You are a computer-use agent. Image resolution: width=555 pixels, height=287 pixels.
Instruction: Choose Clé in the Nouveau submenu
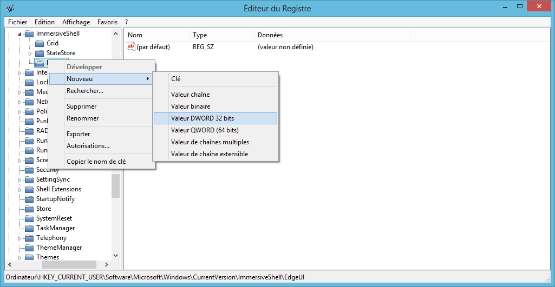tap(216, 79)
